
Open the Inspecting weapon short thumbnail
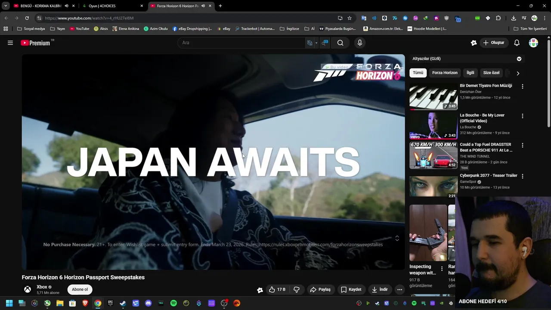click(x=428, y=232)
